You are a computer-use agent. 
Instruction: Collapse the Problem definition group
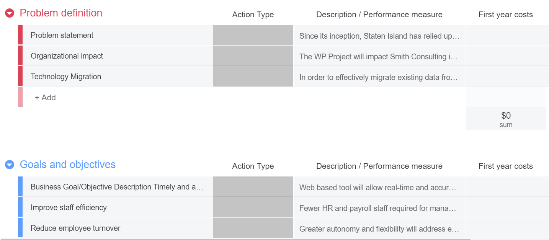pos(10,13)
